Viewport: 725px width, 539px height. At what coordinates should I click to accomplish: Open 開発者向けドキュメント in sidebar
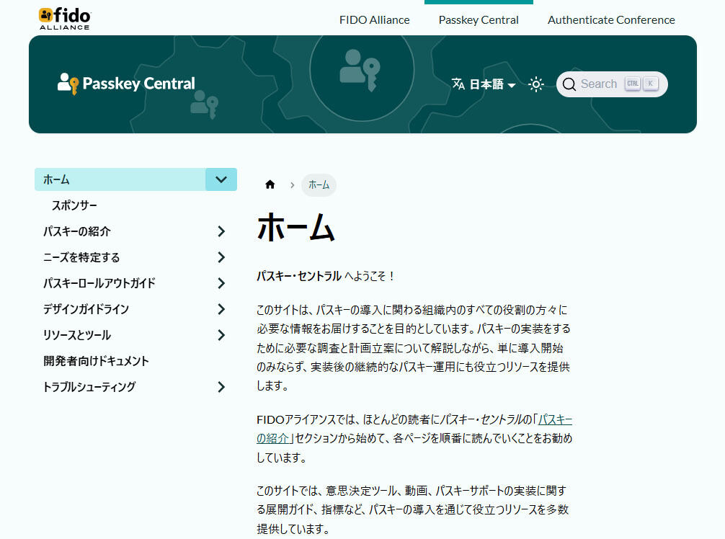[x=96, y=360]
